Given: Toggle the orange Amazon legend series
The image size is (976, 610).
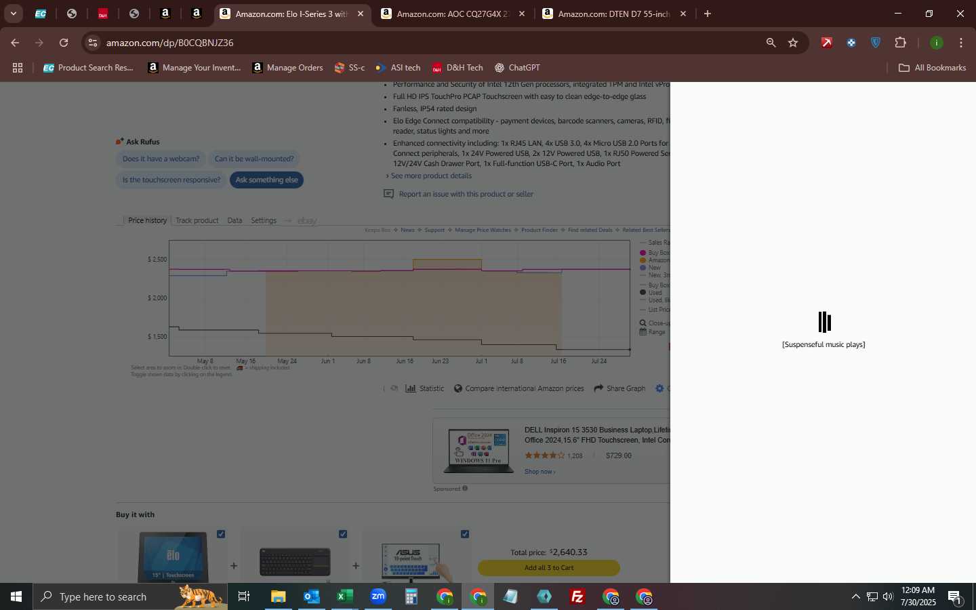Looking at the screenshot, I should pos(655,260).
